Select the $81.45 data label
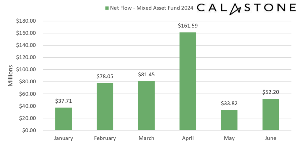 tap(146, 74)
